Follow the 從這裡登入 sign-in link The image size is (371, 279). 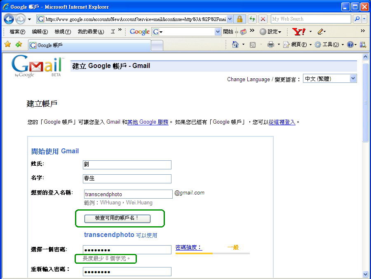click(x=282, y=122)
